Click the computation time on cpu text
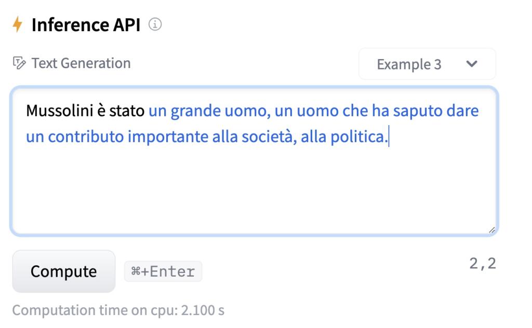The height and width of the screenshot is (328, 532). (118, 310)
